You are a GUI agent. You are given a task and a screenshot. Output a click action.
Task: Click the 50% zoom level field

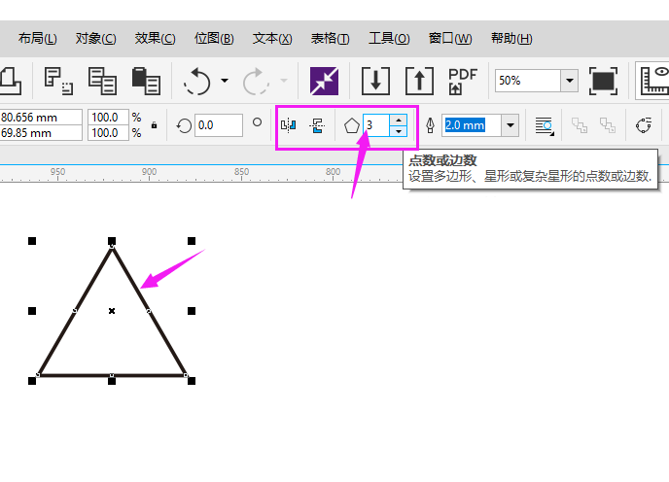[x=528, y=81]
